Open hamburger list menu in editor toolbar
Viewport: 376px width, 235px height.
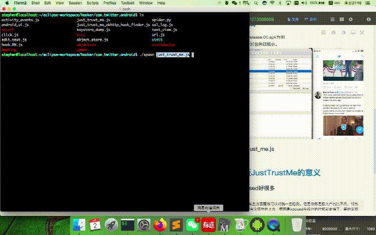tap(332, 19)
